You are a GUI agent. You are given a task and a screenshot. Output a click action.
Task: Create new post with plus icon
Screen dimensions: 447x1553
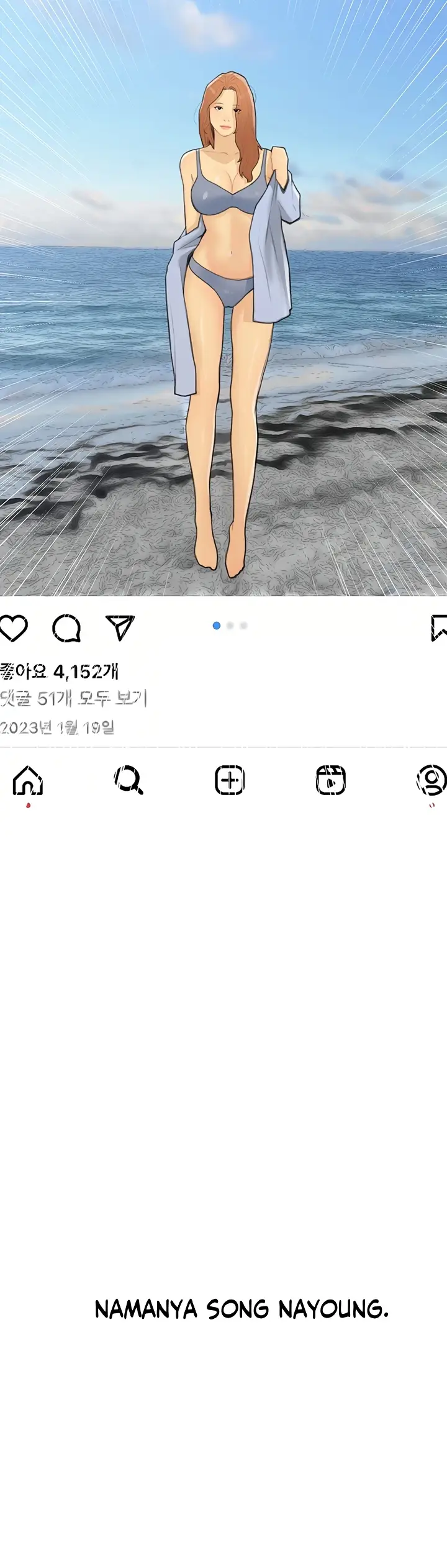point(230,780)
